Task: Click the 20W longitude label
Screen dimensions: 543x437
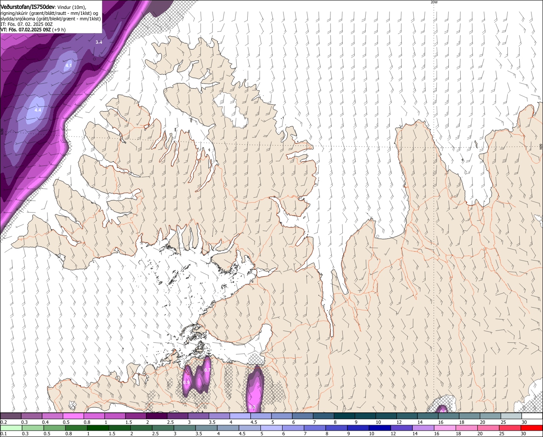Action: pyautogui.click(x=434, y=3)
